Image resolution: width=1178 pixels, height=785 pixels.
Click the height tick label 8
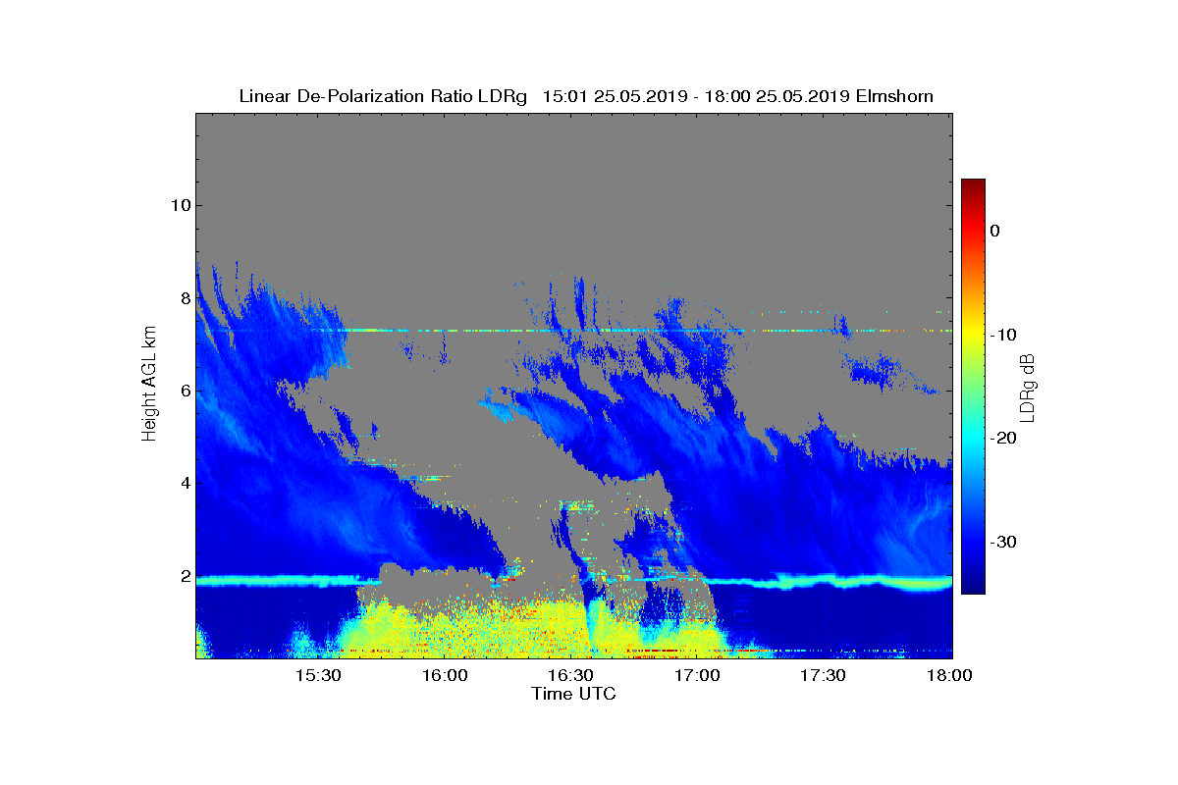pyautogui.click(x=185, y=297)
